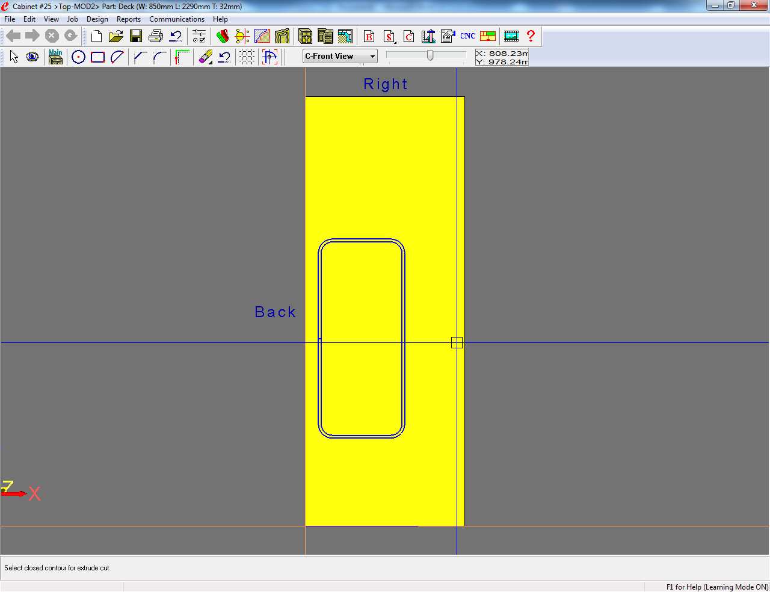Apply the chamfer corner tool

point(140,57)
